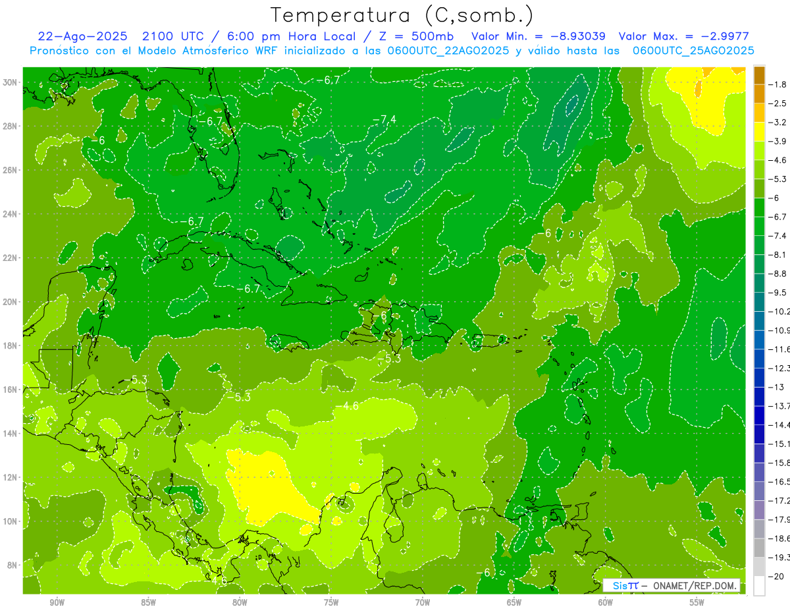
Task: Pick the bright yellow legend swatch below -3.2
Action: pos(759,132)
